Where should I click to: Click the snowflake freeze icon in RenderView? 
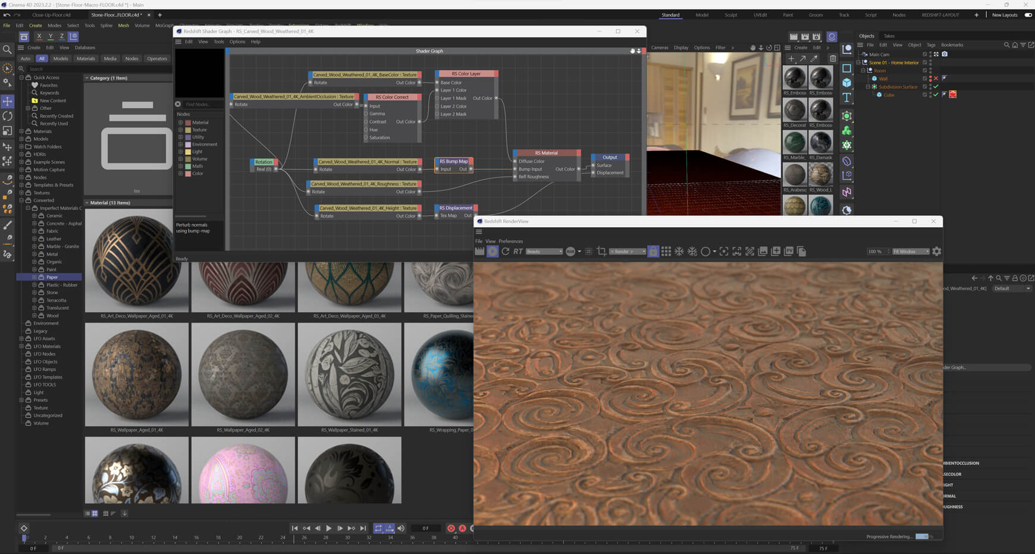click(679, 251)
